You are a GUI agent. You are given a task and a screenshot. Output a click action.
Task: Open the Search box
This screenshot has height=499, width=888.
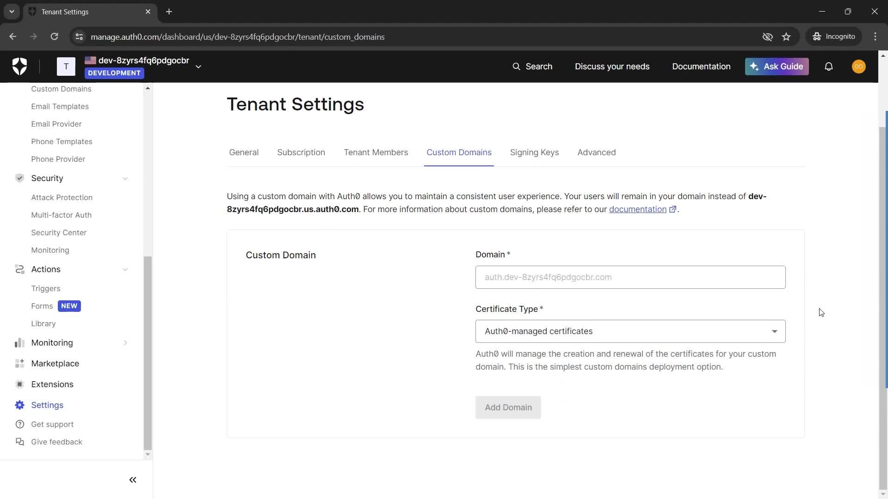tap(532, 67)
